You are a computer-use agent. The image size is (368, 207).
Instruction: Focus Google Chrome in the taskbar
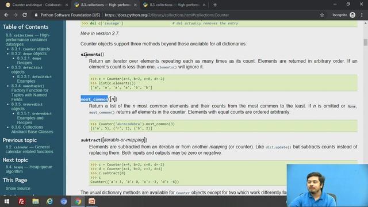click(78, 201)
